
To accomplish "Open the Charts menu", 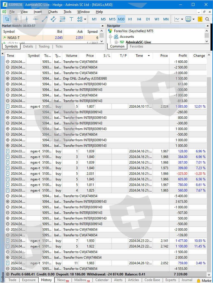I will (x=53, y=12).
